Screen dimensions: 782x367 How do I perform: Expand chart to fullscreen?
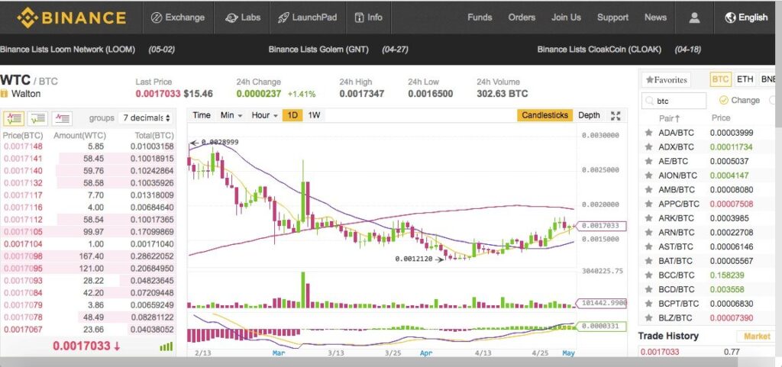click(x=616, y=115)
